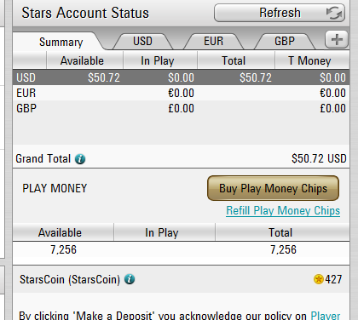Open the Player policy link
Image resolution: width=358 pixels, height=320 pixels.
pos(326,316)
